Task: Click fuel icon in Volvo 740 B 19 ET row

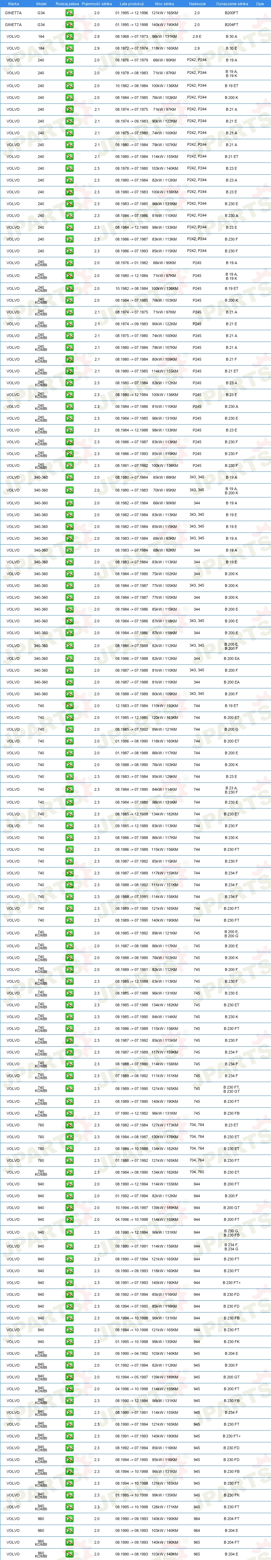Action: click(x=70, y=706)
